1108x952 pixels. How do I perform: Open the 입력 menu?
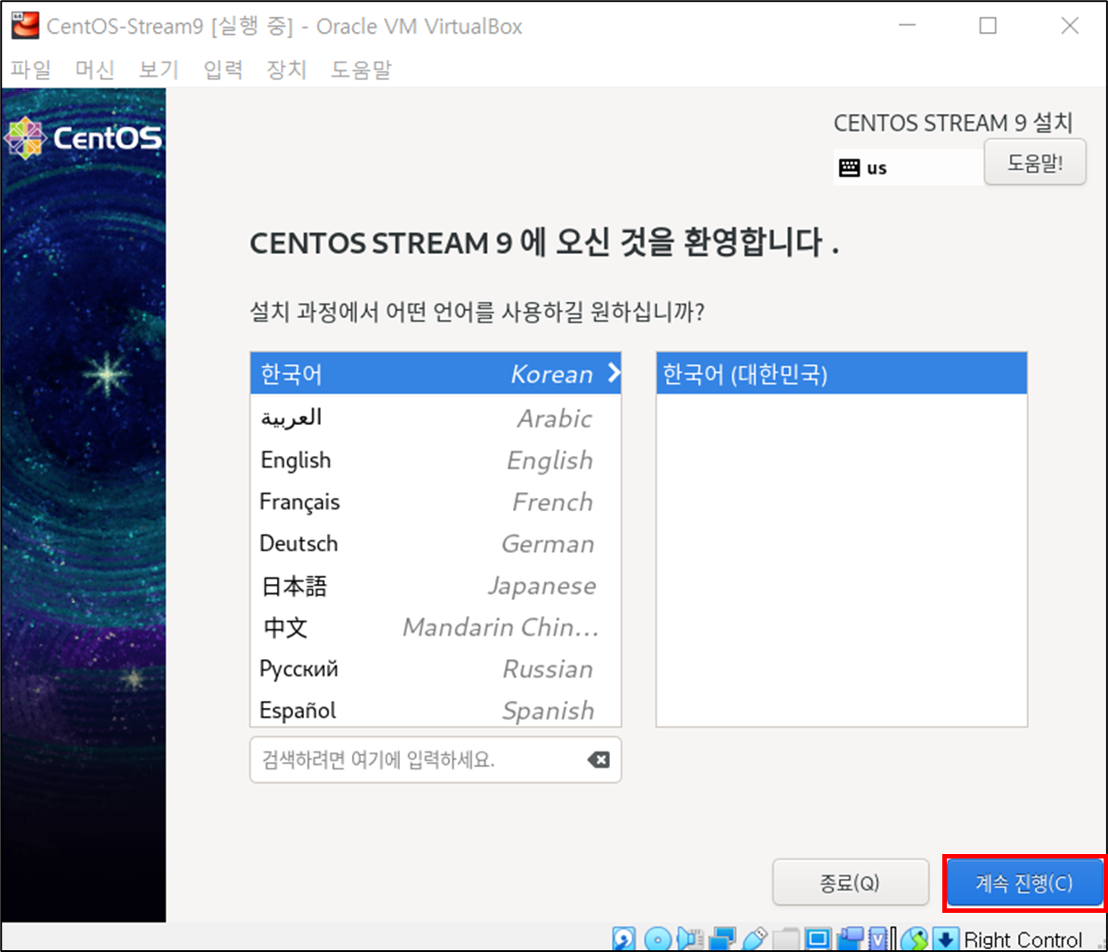tap(224, 69)
